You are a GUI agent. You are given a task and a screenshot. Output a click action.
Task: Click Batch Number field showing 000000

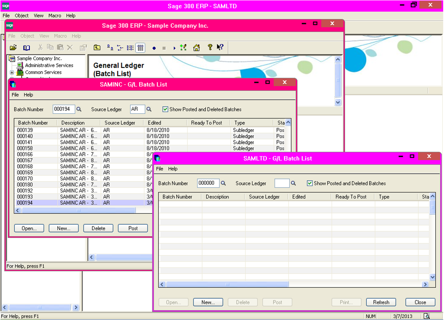click(x=208, y=183)
